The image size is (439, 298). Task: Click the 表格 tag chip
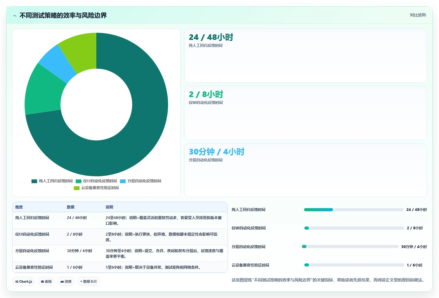[46, 281]
